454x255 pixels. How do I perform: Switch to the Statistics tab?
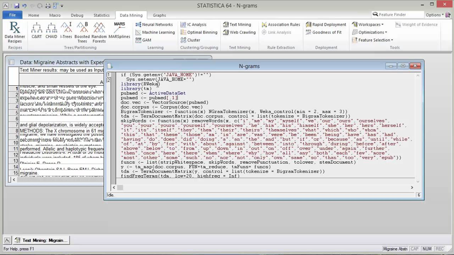click(x=102, y=15)
